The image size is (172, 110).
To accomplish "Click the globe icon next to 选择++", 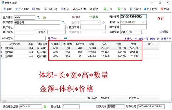I will point(65,38).
